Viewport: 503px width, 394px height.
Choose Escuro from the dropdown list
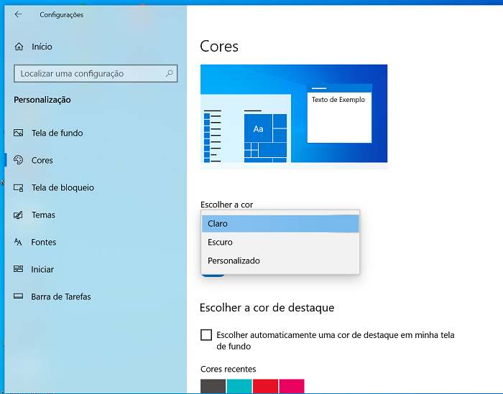[280, 242]
